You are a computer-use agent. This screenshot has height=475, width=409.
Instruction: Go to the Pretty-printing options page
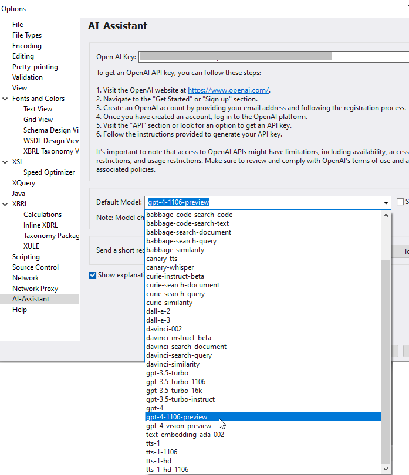pos(34,67)
